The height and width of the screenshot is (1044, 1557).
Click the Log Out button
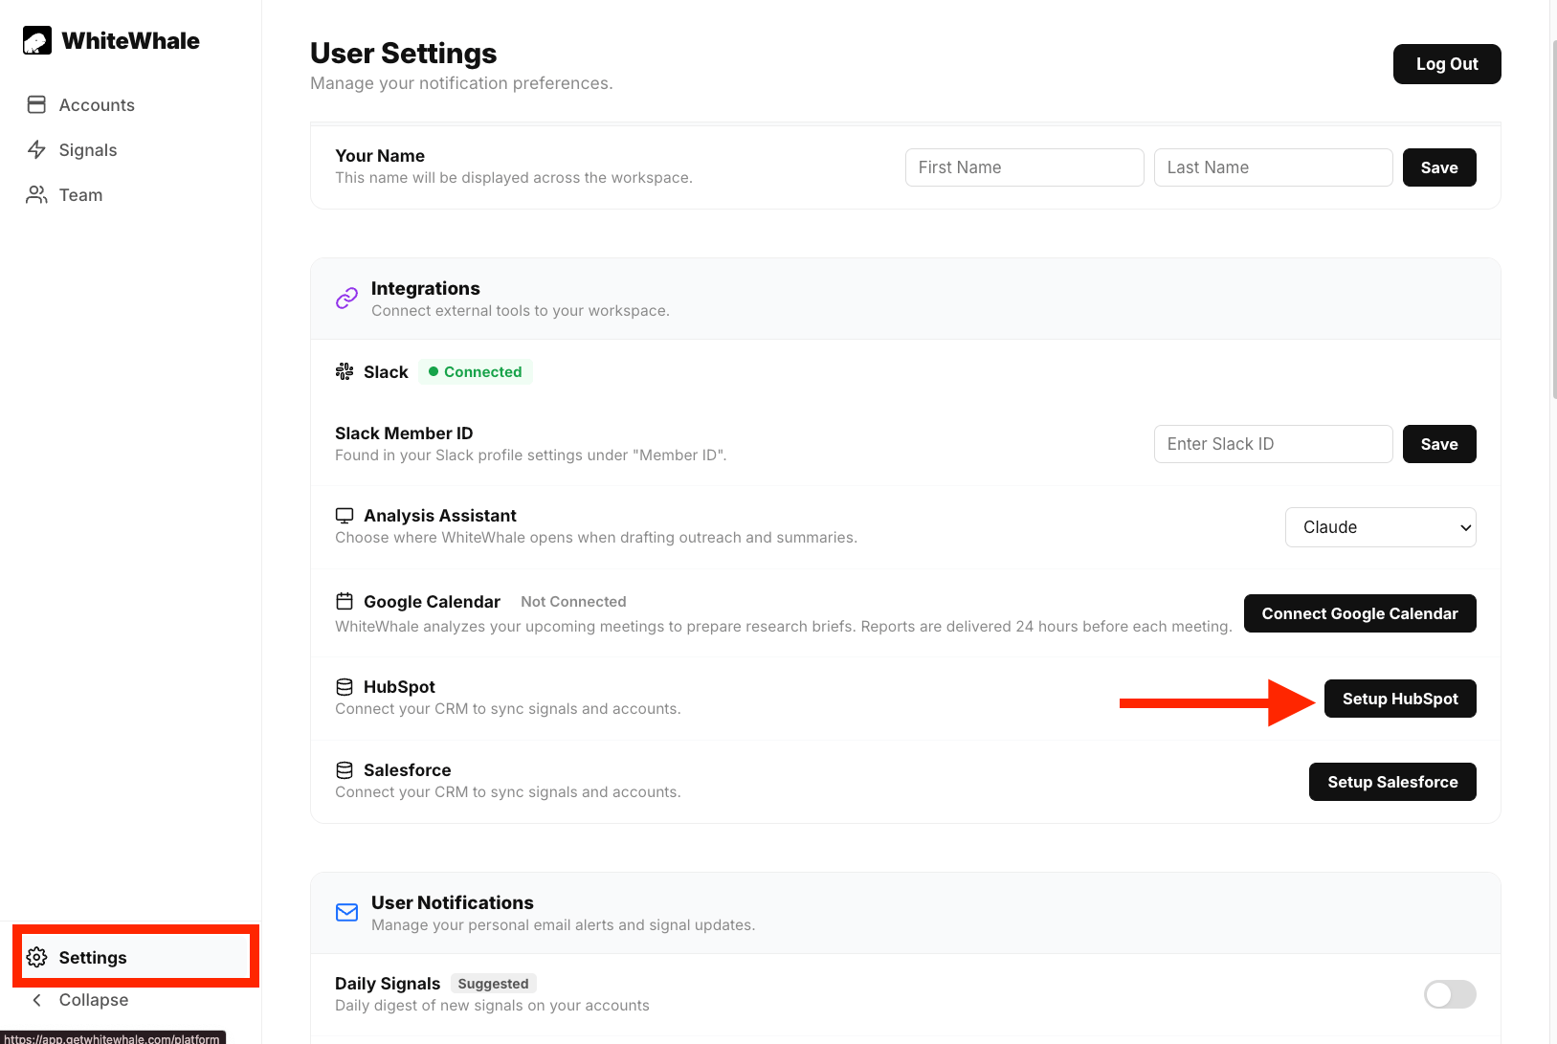pos(1447,64)
